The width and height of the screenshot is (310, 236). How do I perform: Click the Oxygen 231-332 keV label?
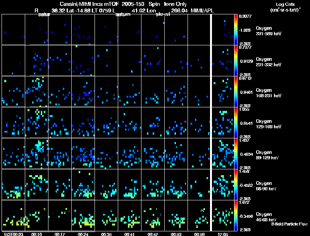coord(269,62)
